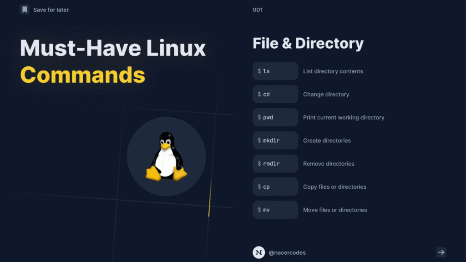Select the pwd command pill
The height and width of the screenshot is (262, 466).
[x=275, y=117]
